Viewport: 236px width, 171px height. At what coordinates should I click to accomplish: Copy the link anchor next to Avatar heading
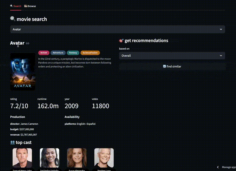coord(27,43)
